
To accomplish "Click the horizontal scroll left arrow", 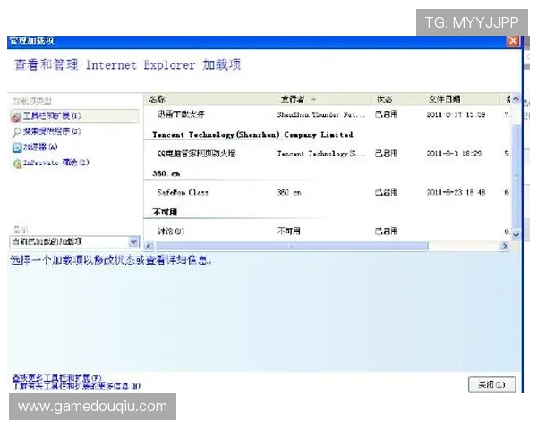I will tap(149, 246).
